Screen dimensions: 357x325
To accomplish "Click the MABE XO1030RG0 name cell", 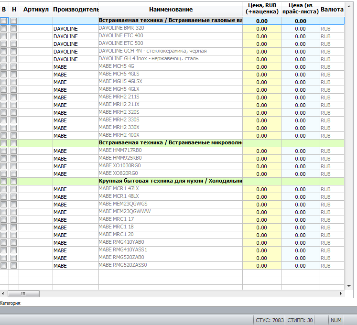I will (171, 166).
